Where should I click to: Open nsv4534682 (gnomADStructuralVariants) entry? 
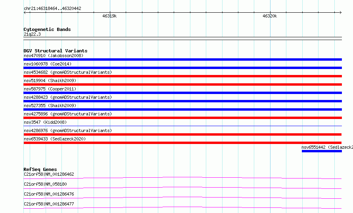68,72
